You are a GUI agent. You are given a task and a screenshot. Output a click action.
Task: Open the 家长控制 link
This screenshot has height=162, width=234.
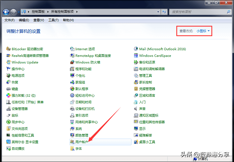[145, 82]
